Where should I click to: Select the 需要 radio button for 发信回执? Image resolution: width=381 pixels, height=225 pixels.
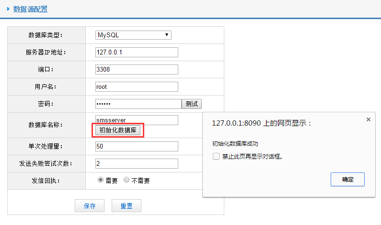point(101,180)
